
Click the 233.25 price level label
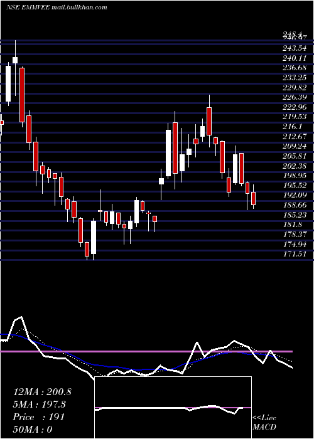pos(295,78)
